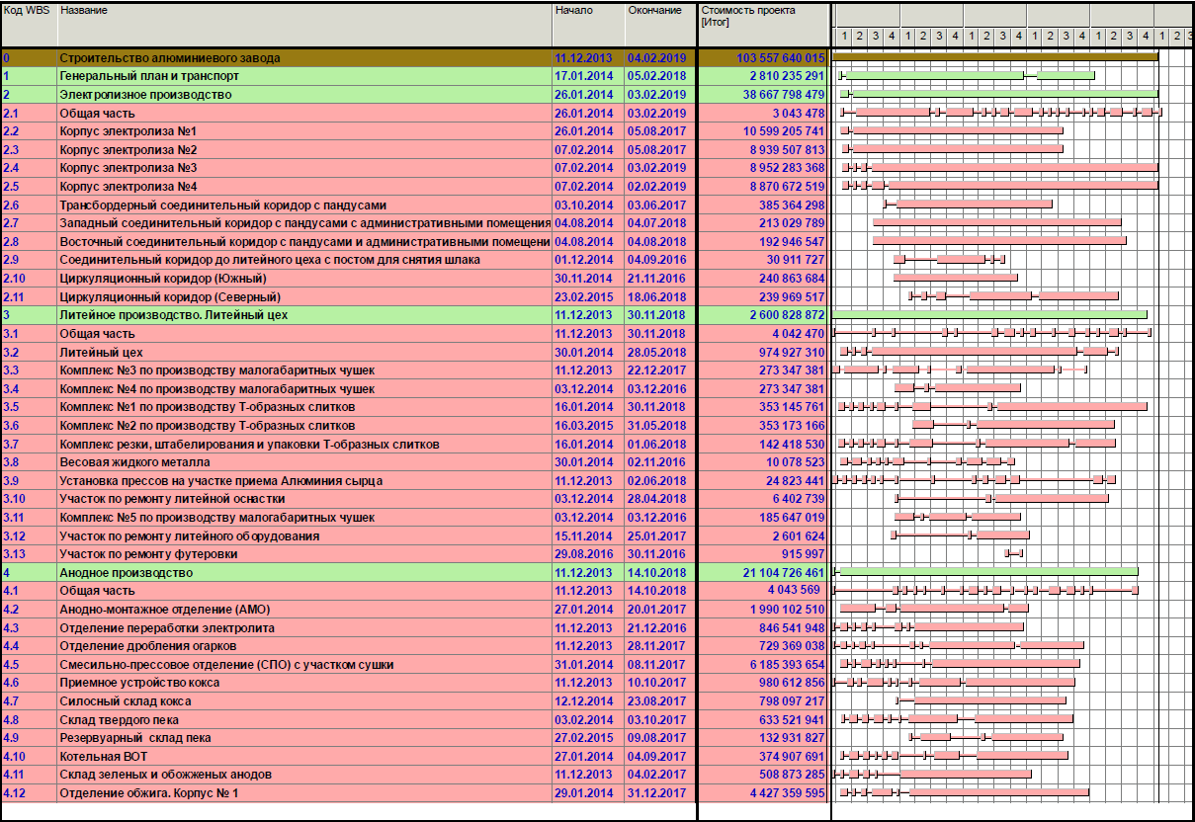Select row 'Циркуляционный коридор (Северный)'
This screenshot has height=822, width=1195.
point(414,297)
